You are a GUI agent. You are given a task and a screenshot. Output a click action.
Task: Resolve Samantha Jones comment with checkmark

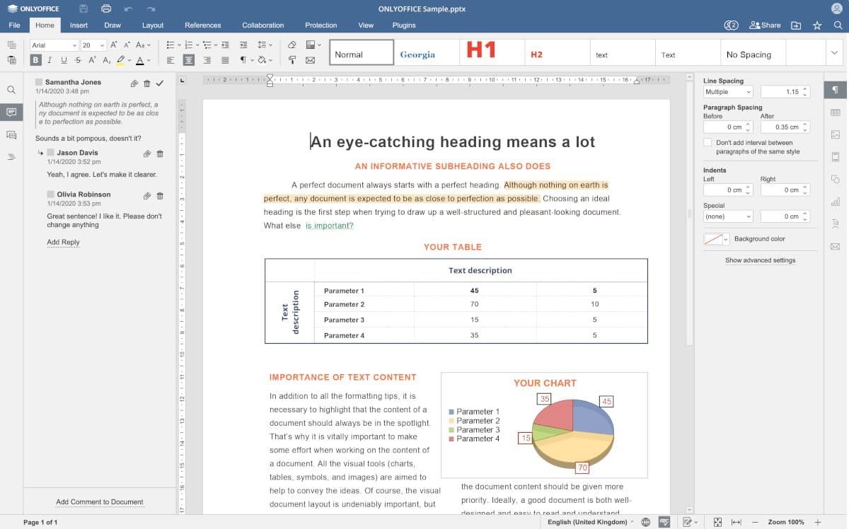click(x=160, y=83)
